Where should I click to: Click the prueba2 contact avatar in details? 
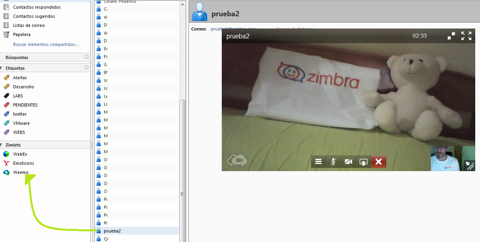coord(199,12)
